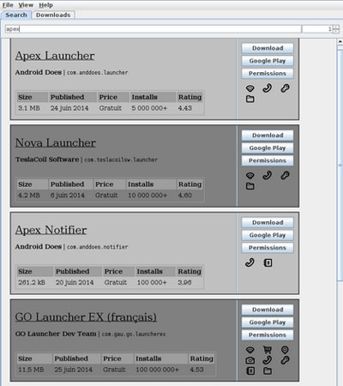Increase the page number spinner

click(x=336, y=27)
